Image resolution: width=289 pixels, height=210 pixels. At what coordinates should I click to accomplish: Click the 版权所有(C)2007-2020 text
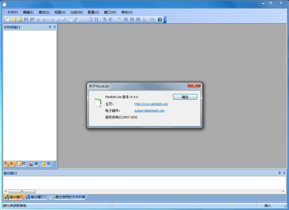tap(121, 117)
